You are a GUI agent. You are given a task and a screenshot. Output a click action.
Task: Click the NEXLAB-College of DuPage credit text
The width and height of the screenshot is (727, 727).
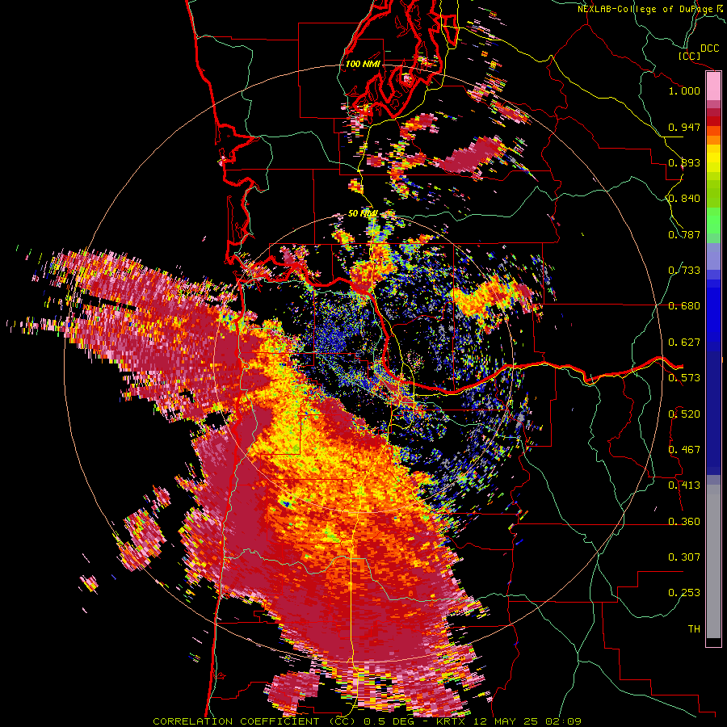click(x=645, y=9)
